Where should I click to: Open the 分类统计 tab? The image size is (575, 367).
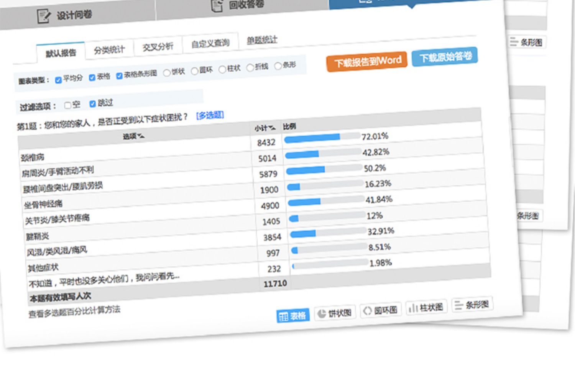(109, 50)
